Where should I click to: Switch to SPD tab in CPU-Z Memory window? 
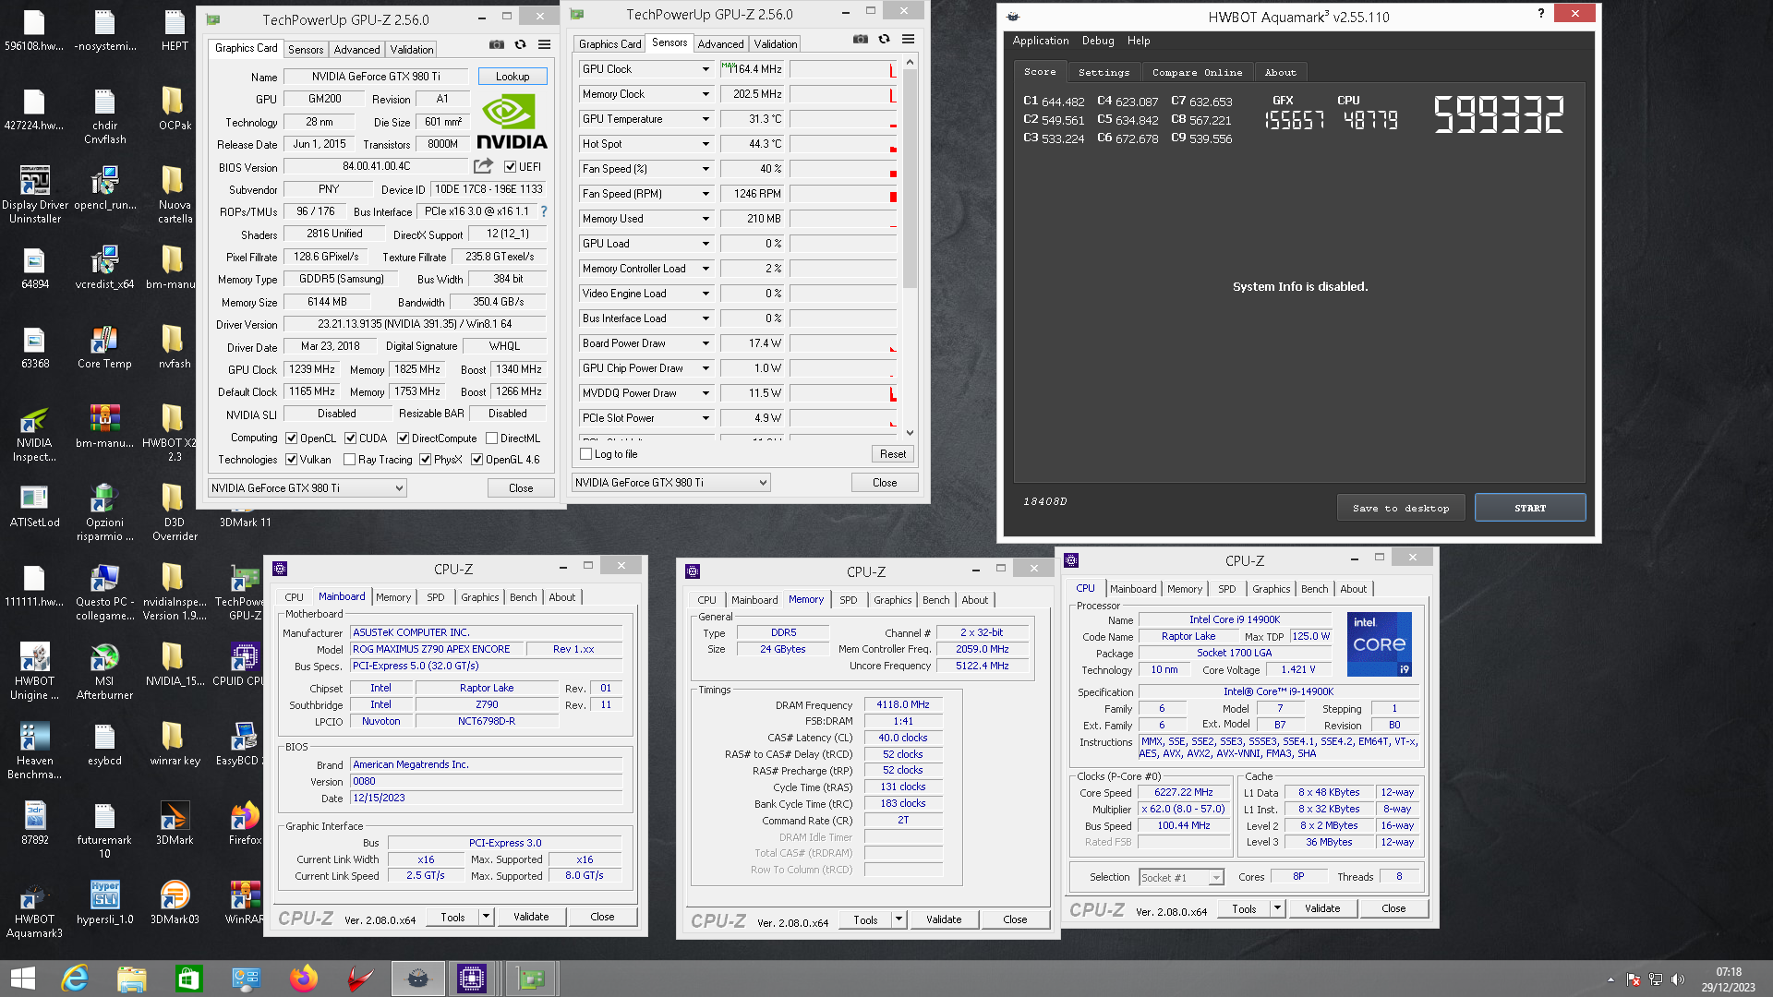pyautogui.click(x=848, y=600)
